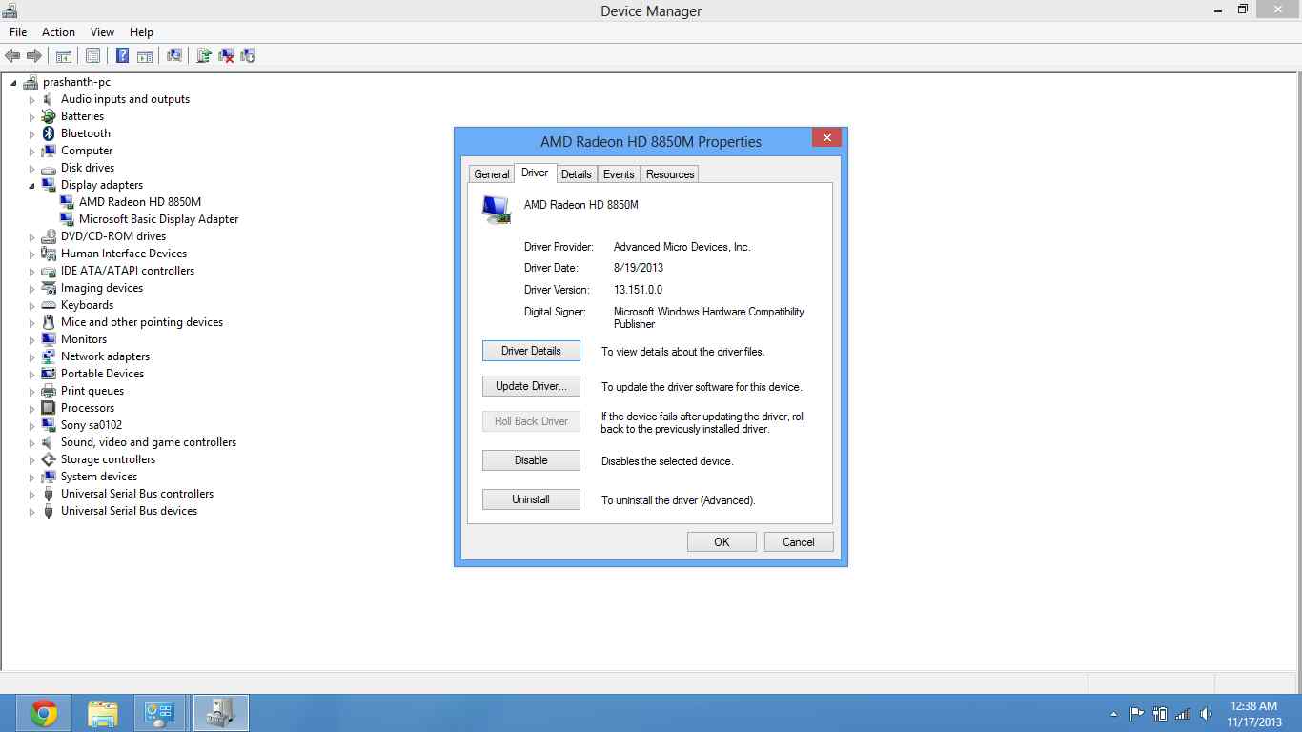Toggle the Show/Hide Action Pane toolbar icon
Screen dimensions: 1302x732
pos(145,56)
